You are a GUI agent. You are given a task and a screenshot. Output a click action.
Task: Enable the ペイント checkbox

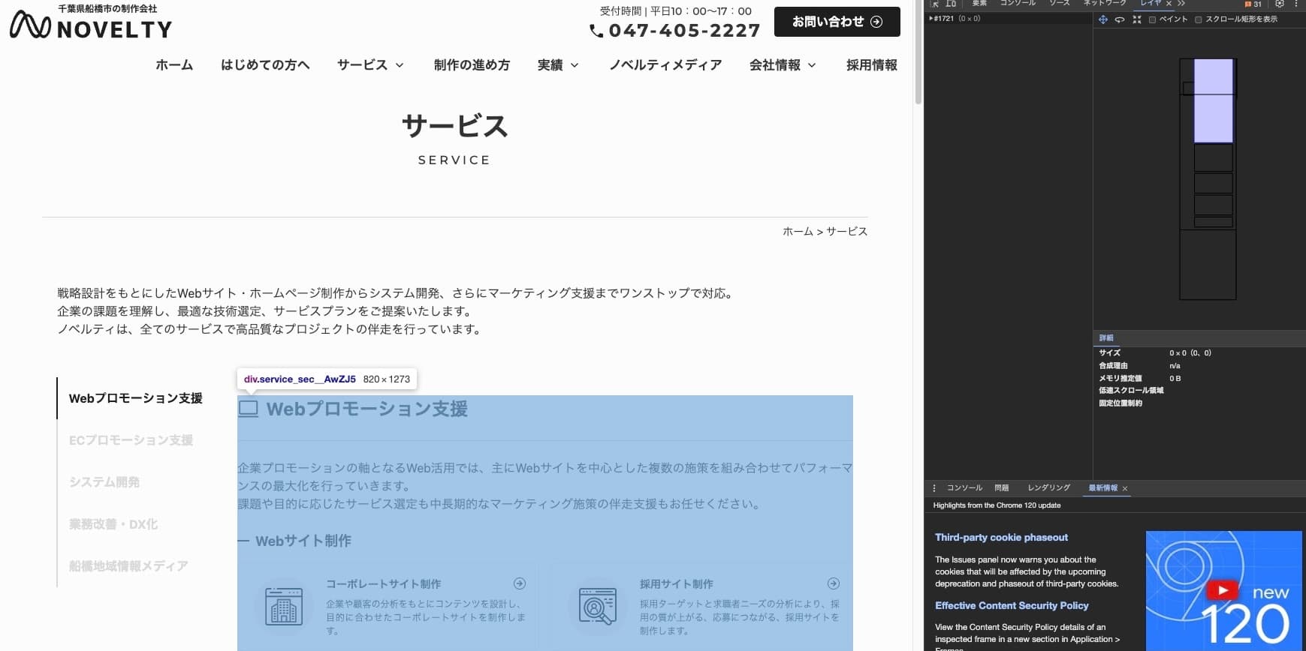pos(1153,20)
